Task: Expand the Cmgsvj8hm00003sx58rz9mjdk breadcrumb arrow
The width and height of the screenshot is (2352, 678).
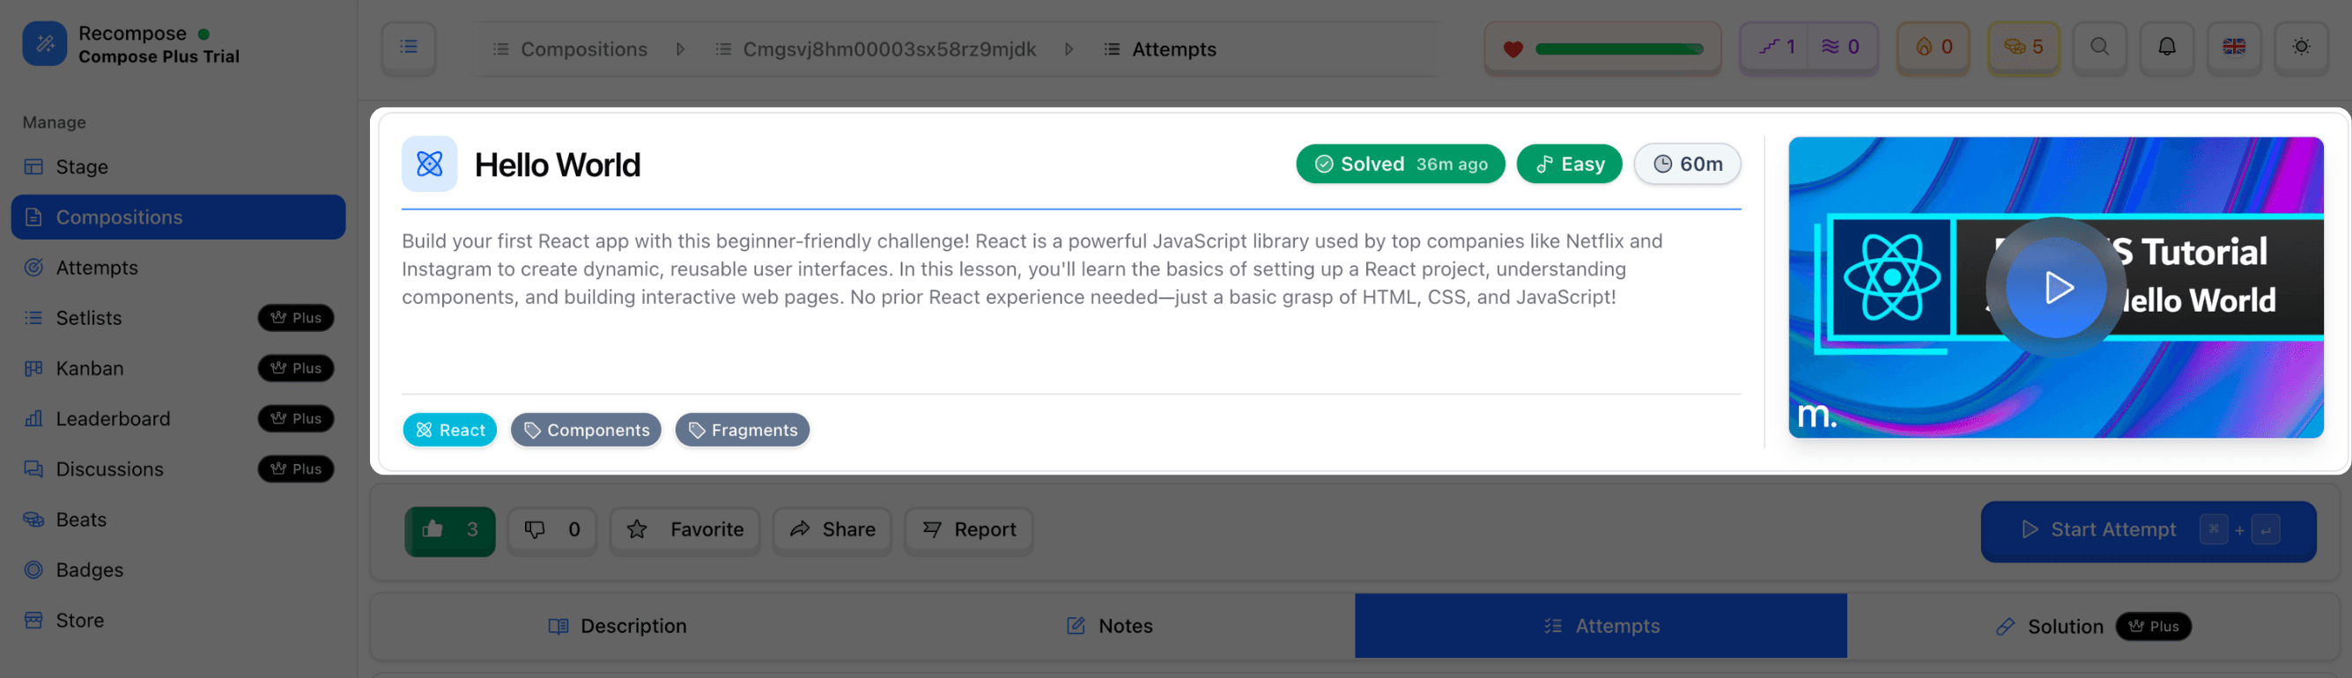Action: [x=1069, y=49]
